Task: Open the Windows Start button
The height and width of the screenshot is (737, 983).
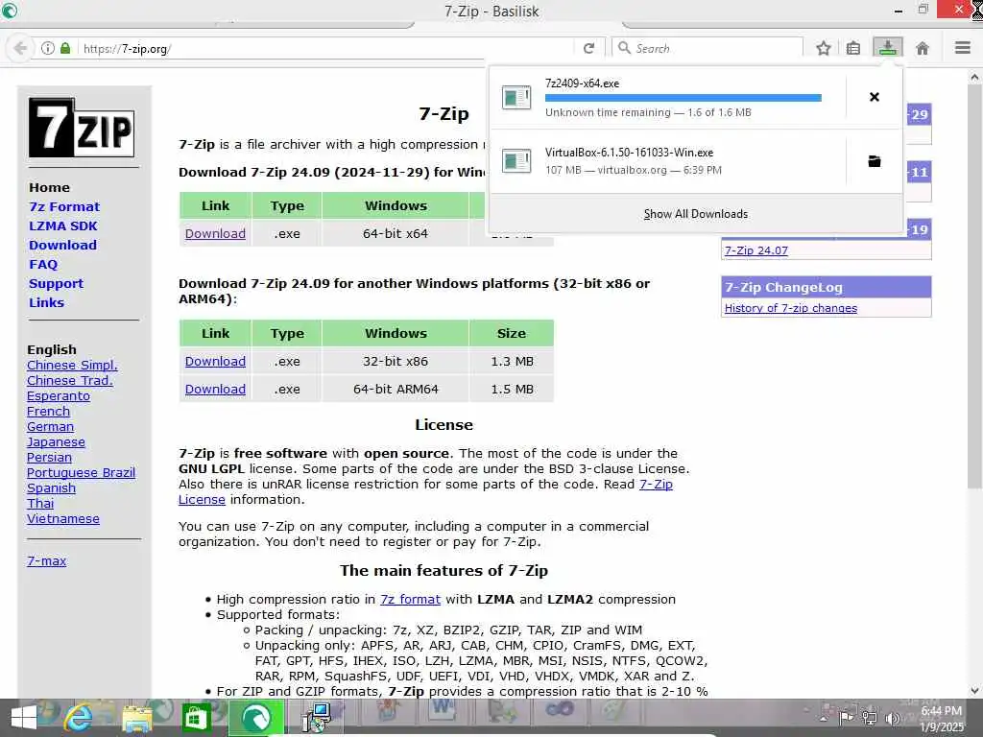Action: pyautogui.click(x=24, y=718)
